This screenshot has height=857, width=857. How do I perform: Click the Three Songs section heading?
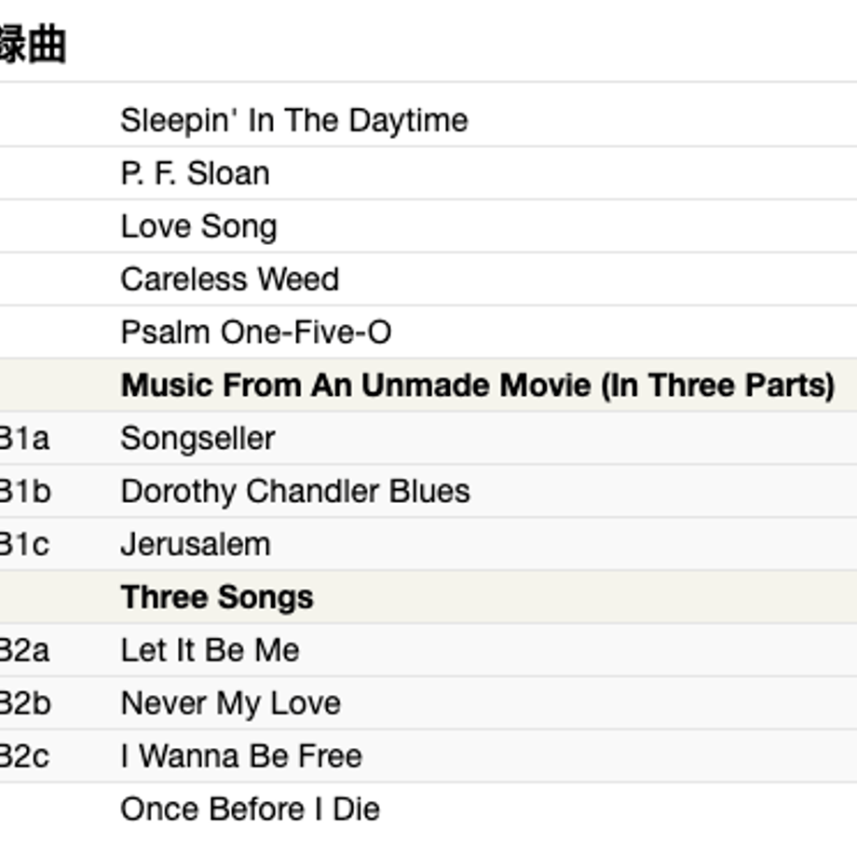pos(217,597)
